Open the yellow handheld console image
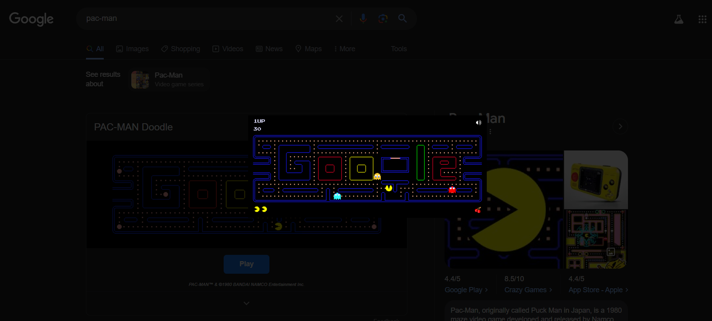Image resolution: width=712 pixels, height=321 pixels. click(x=596, y=180)
